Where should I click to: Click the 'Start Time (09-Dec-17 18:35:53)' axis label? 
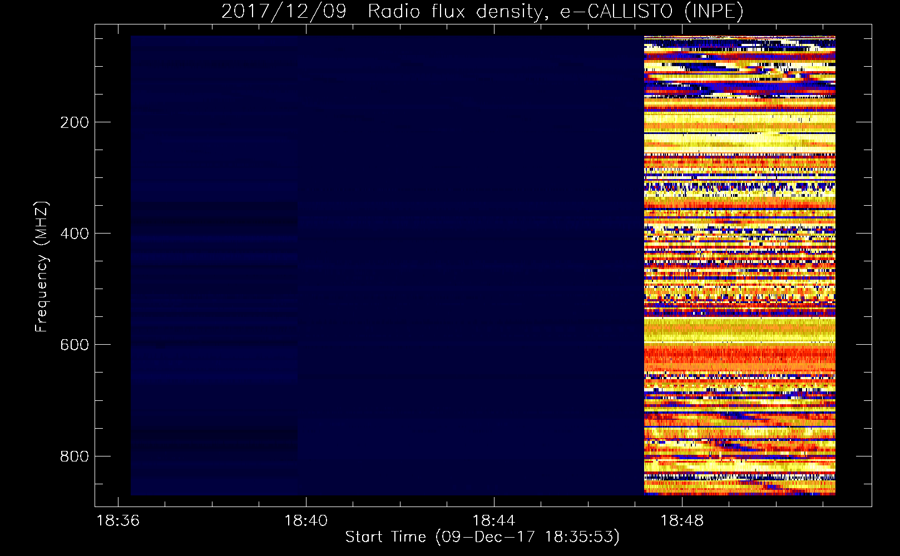482,537
